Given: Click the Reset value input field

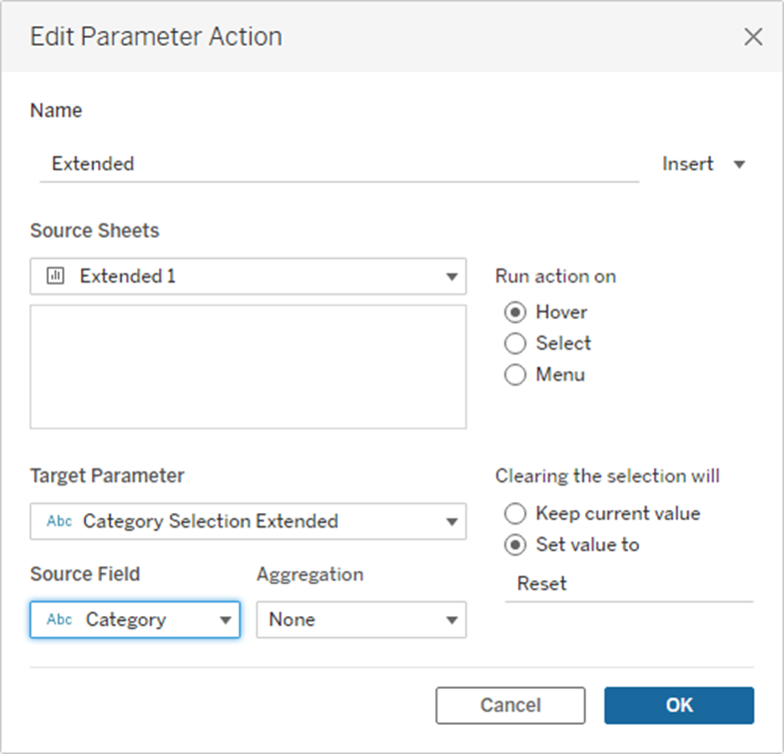Looking at the screenshot, I should coord(628,583).
